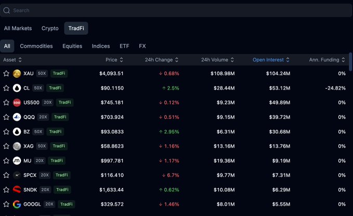Star the MU market row
The width and height of the screenshot is (353, 216).
(6, 161)
